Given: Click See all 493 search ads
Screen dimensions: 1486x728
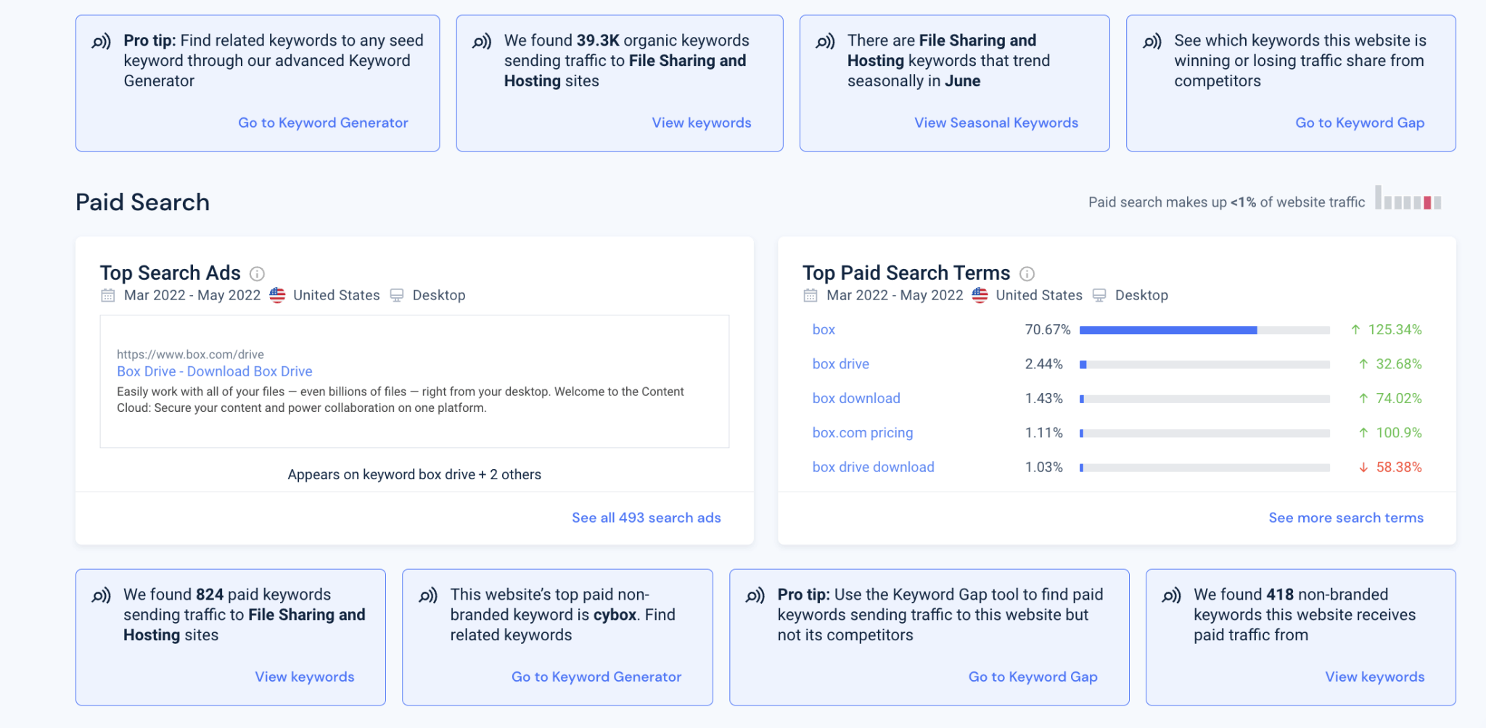Looking at the screenshot, I should (646, 518).
